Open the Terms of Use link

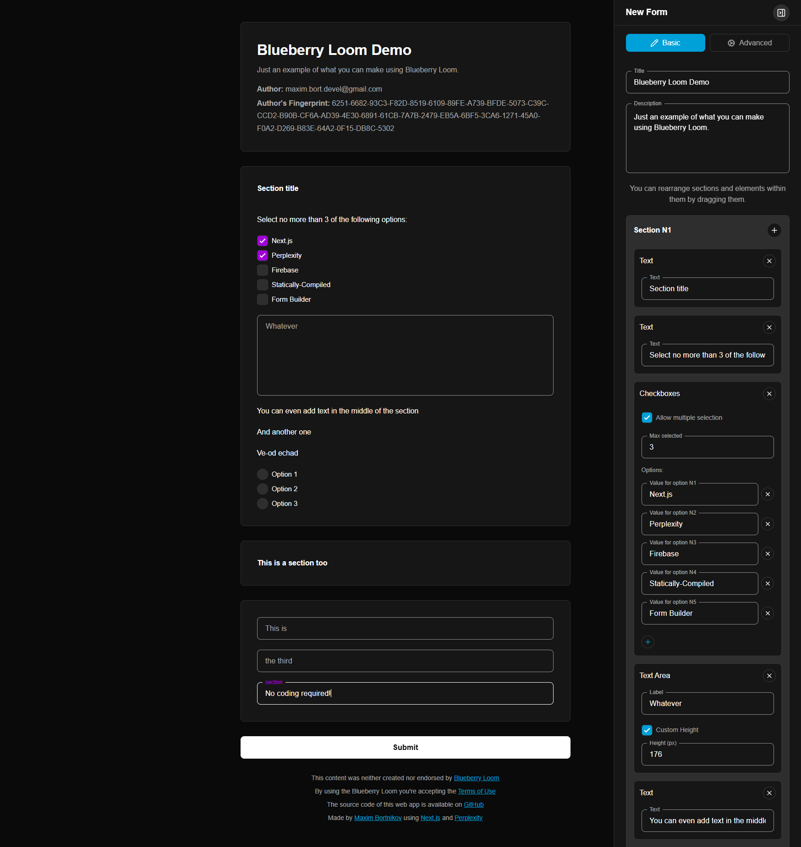tap(477, 791)
